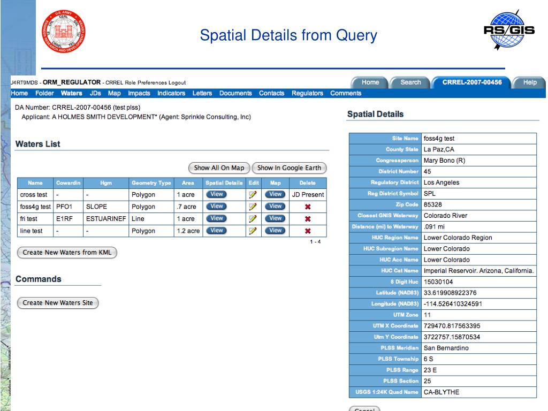The image size is (548, 411).
Task: Open Documents in the navigation bar
Action: click(x=235, y=93)
